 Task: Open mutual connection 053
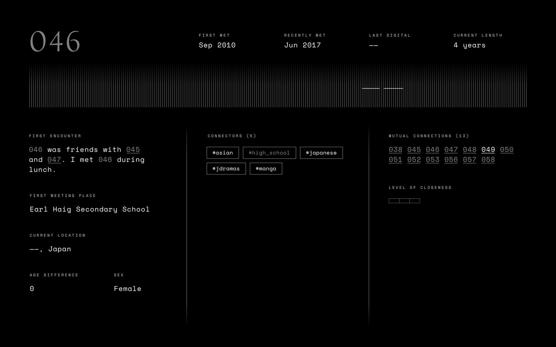pyautogui.click(x=433, y=160)
